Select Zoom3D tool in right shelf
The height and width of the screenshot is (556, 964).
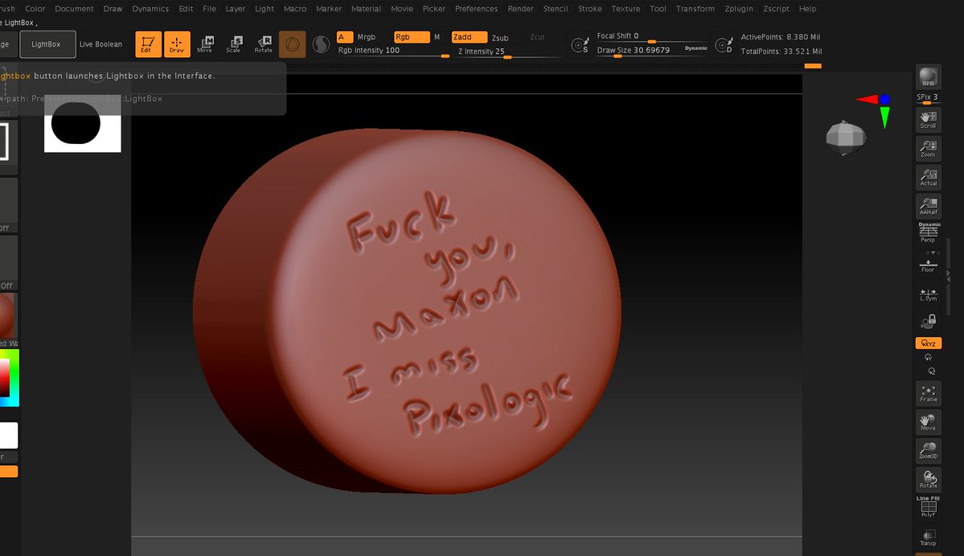tap(929, 451)
